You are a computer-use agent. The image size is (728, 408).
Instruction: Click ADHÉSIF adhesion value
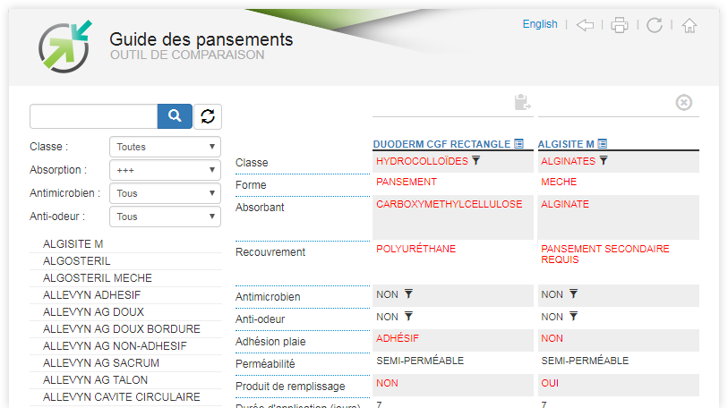tap(398, 338)
